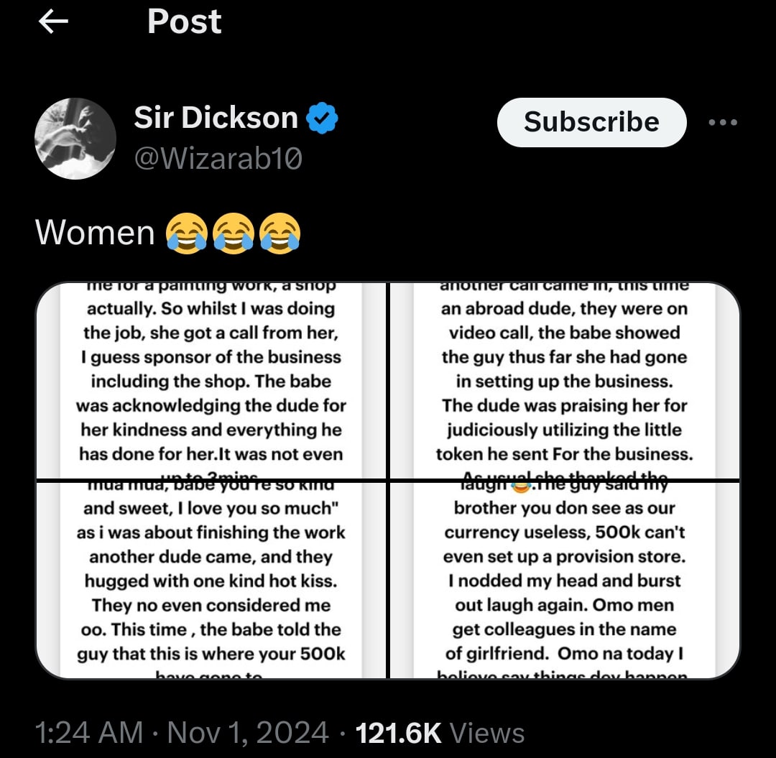Open top-left image about painting work

(x=211, y=380)
